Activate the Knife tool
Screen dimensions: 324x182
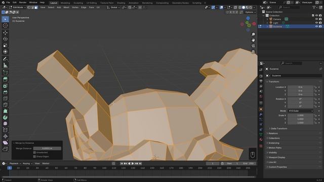point(6,105)
